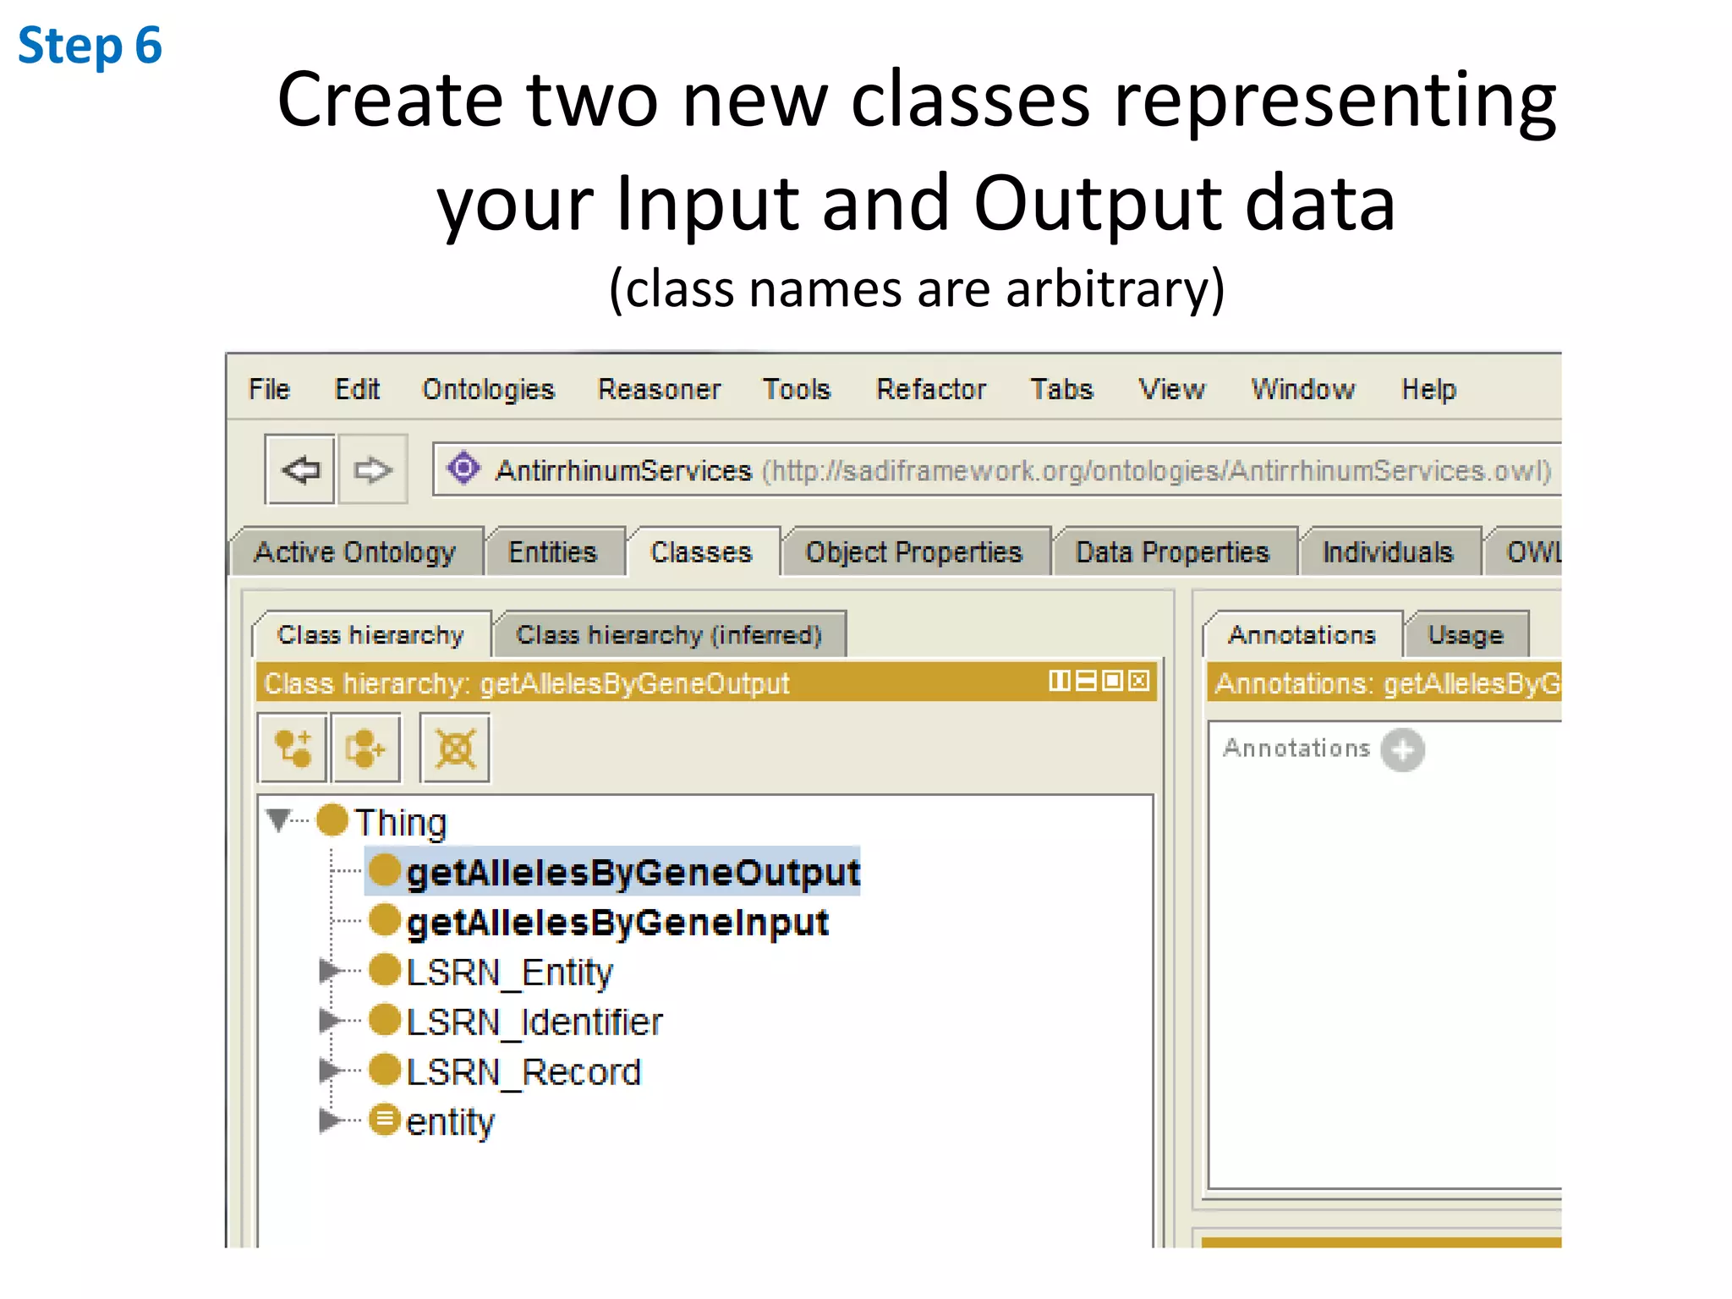Add subclass using first hierarchy button
This screenshot has width=1732, height=1299.
[x=293, y=748]
